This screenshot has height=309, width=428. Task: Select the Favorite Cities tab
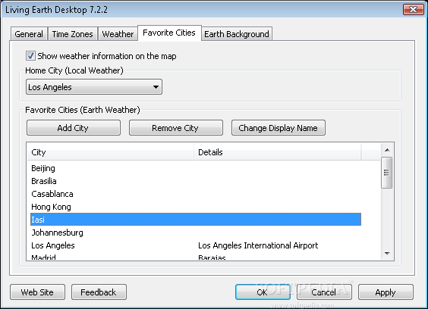point(169,33)
